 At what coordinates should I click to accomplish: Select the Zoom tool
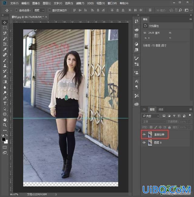pyautogui.click(x=5, y=125)
